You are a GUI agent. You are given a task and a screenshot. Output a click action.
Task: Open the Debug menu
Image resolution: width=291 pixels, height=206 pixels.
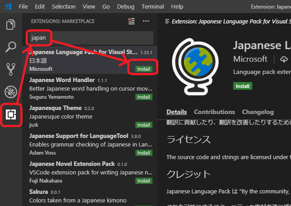click(125, 7)
